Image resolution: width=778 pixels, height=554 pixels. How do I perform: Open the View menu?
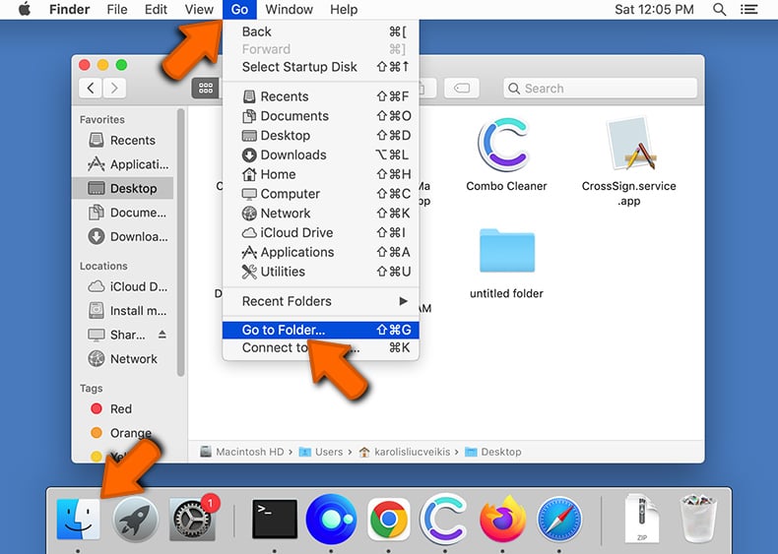(199, 10)
